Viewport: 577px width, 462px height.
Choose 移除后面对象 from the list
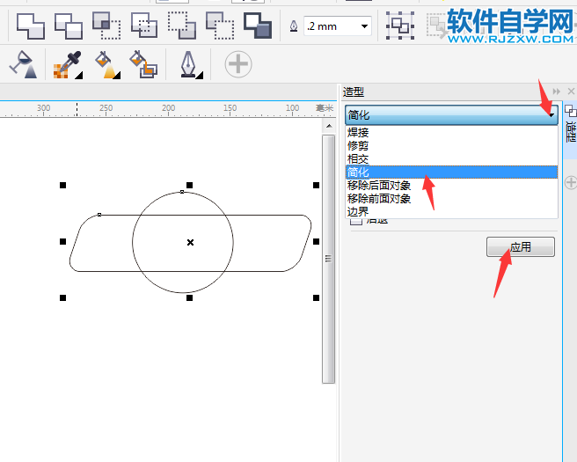pyautogui.click(x=378, y=186)
